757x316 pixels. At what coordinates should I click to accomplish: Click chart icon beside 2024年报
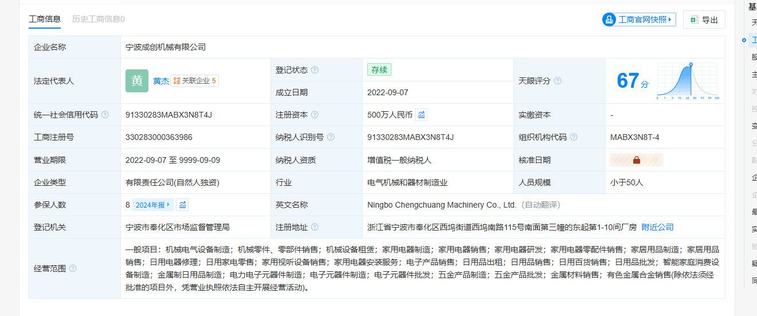182,205
